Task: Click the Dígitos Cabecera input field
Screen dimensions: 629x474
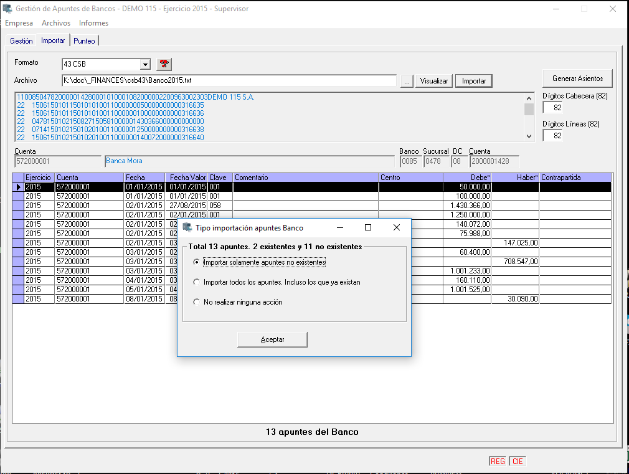Action: (x=552, y=108)
